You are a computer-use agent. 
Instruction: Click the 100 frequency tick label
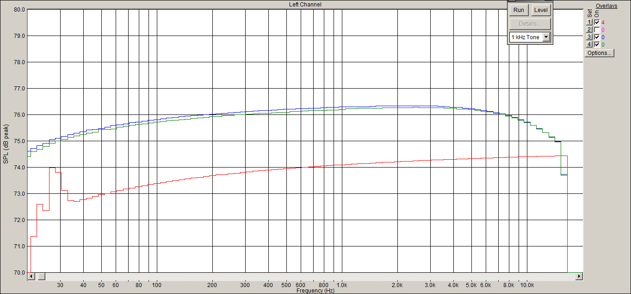(x=157, y=285)
